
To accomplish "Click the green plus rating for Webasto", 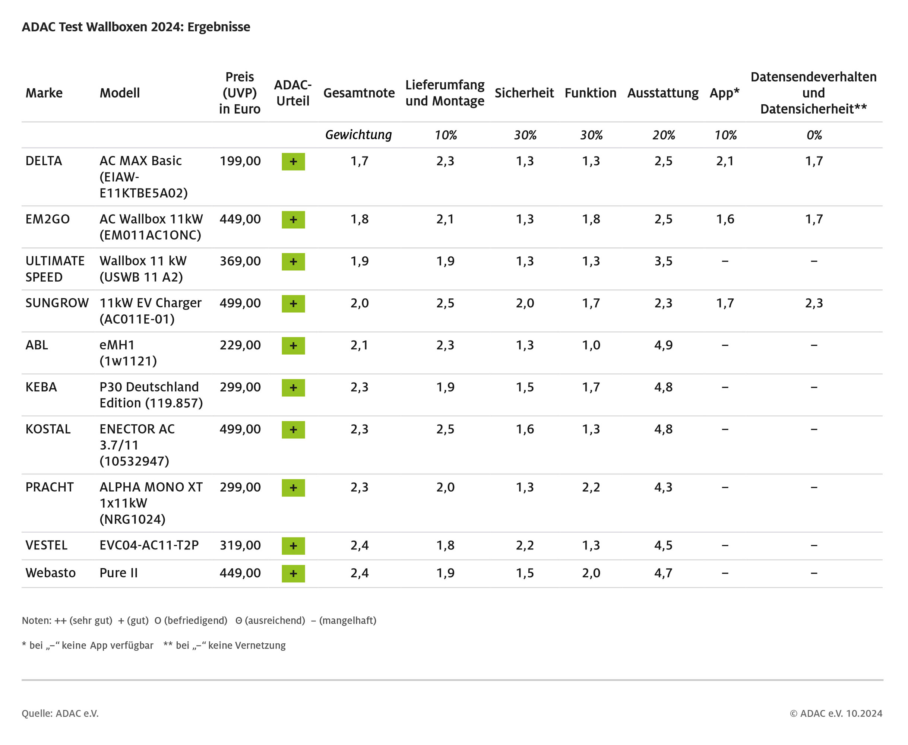I will click(x=293, y=574).
